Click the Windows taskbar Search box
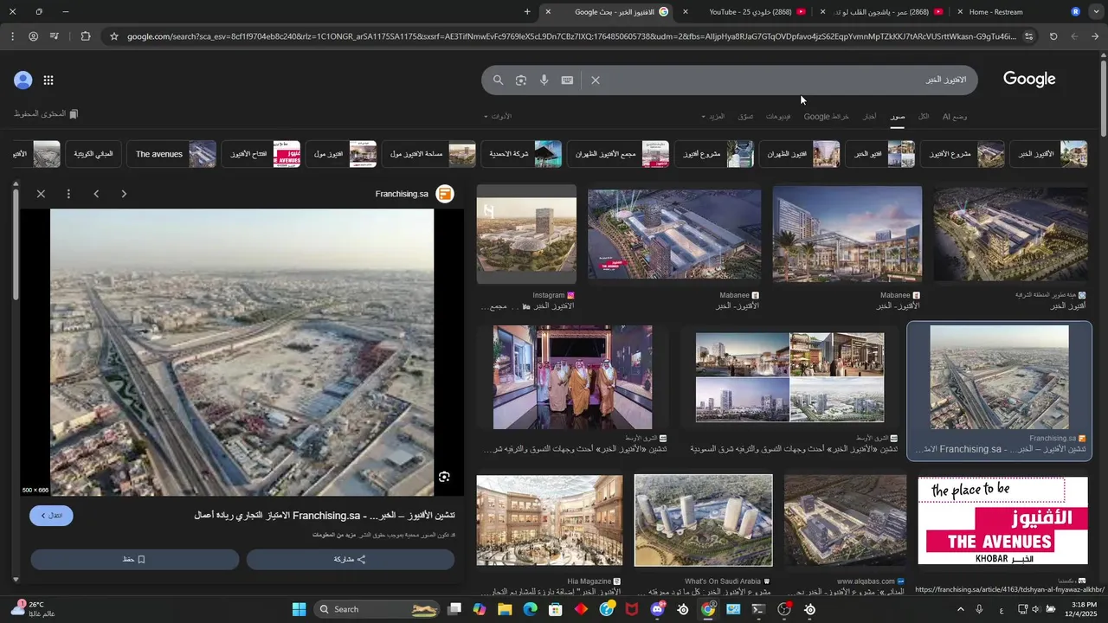This screenshot has width=1108, height=623. pos(377,609)
